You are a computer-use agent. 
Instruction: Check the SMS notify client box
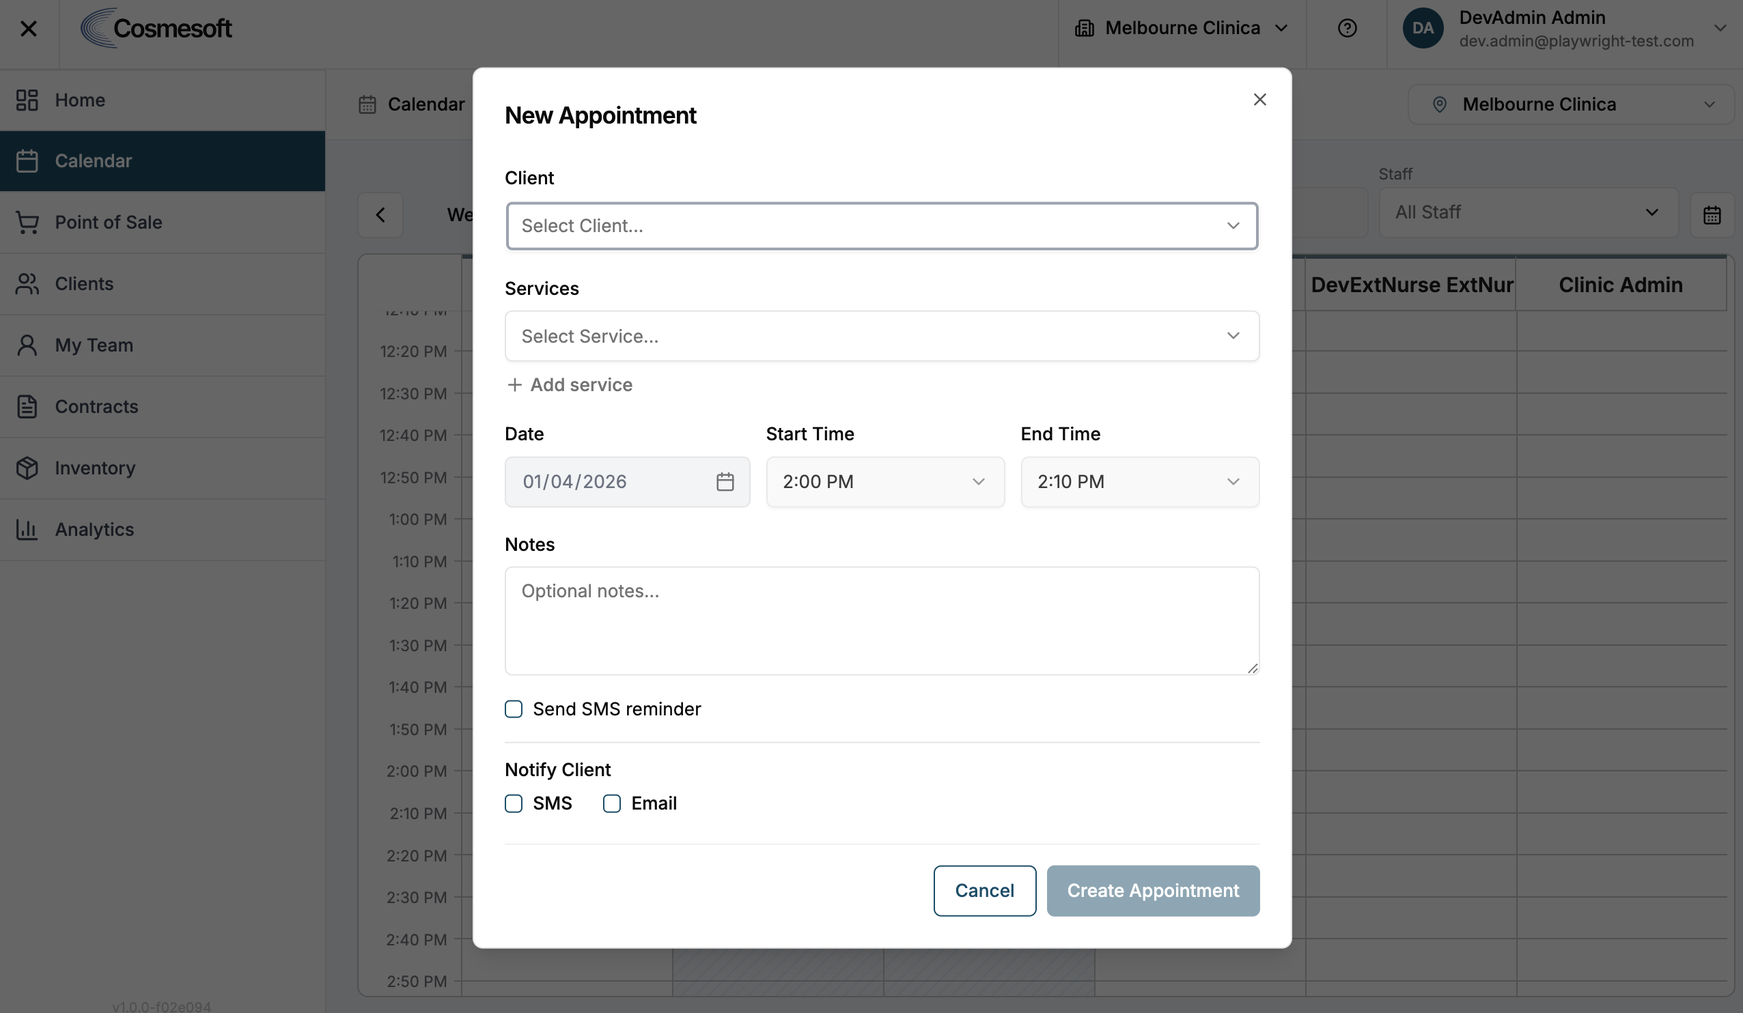(x=513, y=803)
